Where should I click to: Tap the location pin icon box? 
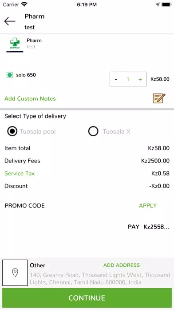[15, 273]
